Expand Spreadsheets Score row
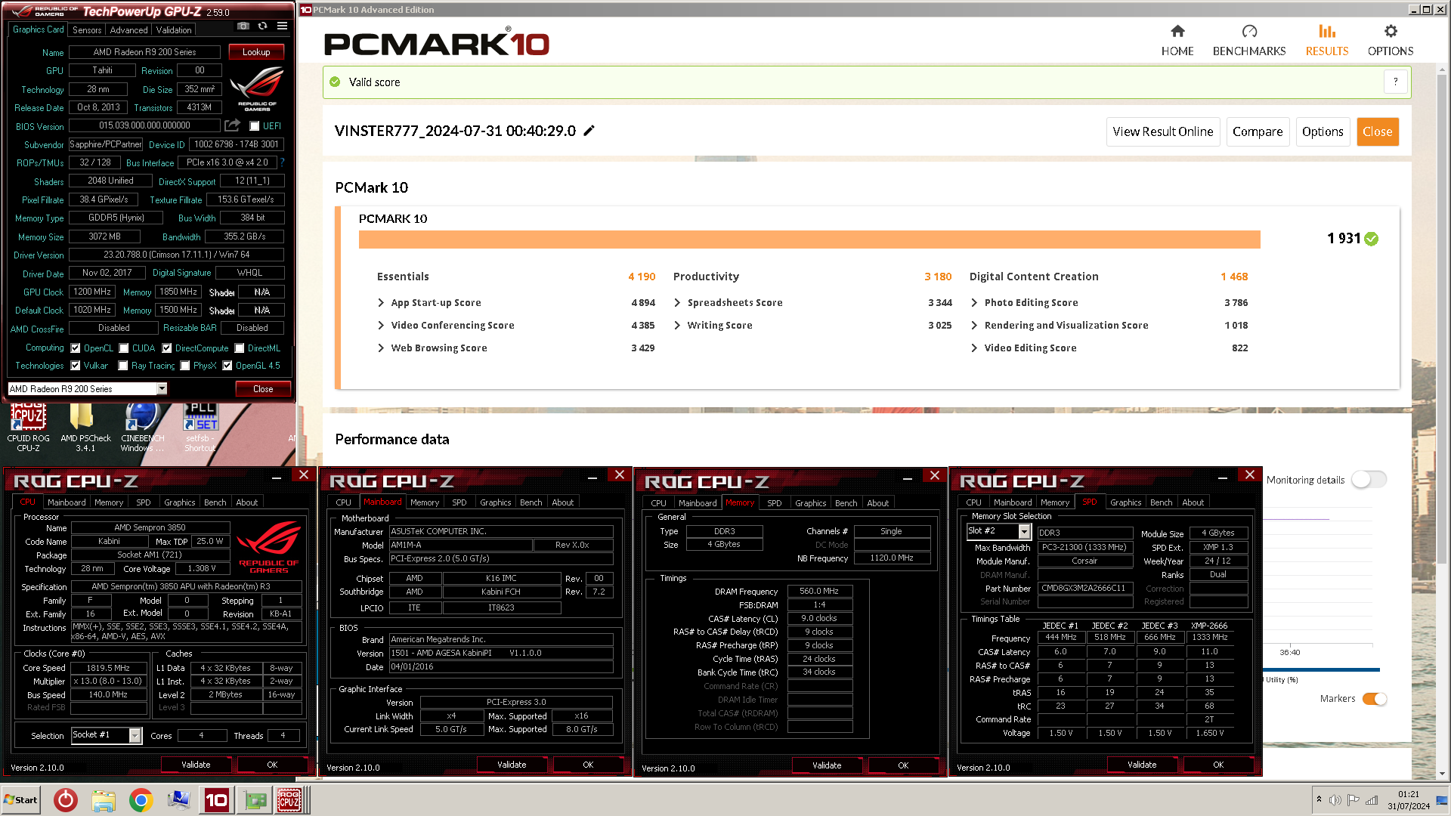 click(677, 302)
